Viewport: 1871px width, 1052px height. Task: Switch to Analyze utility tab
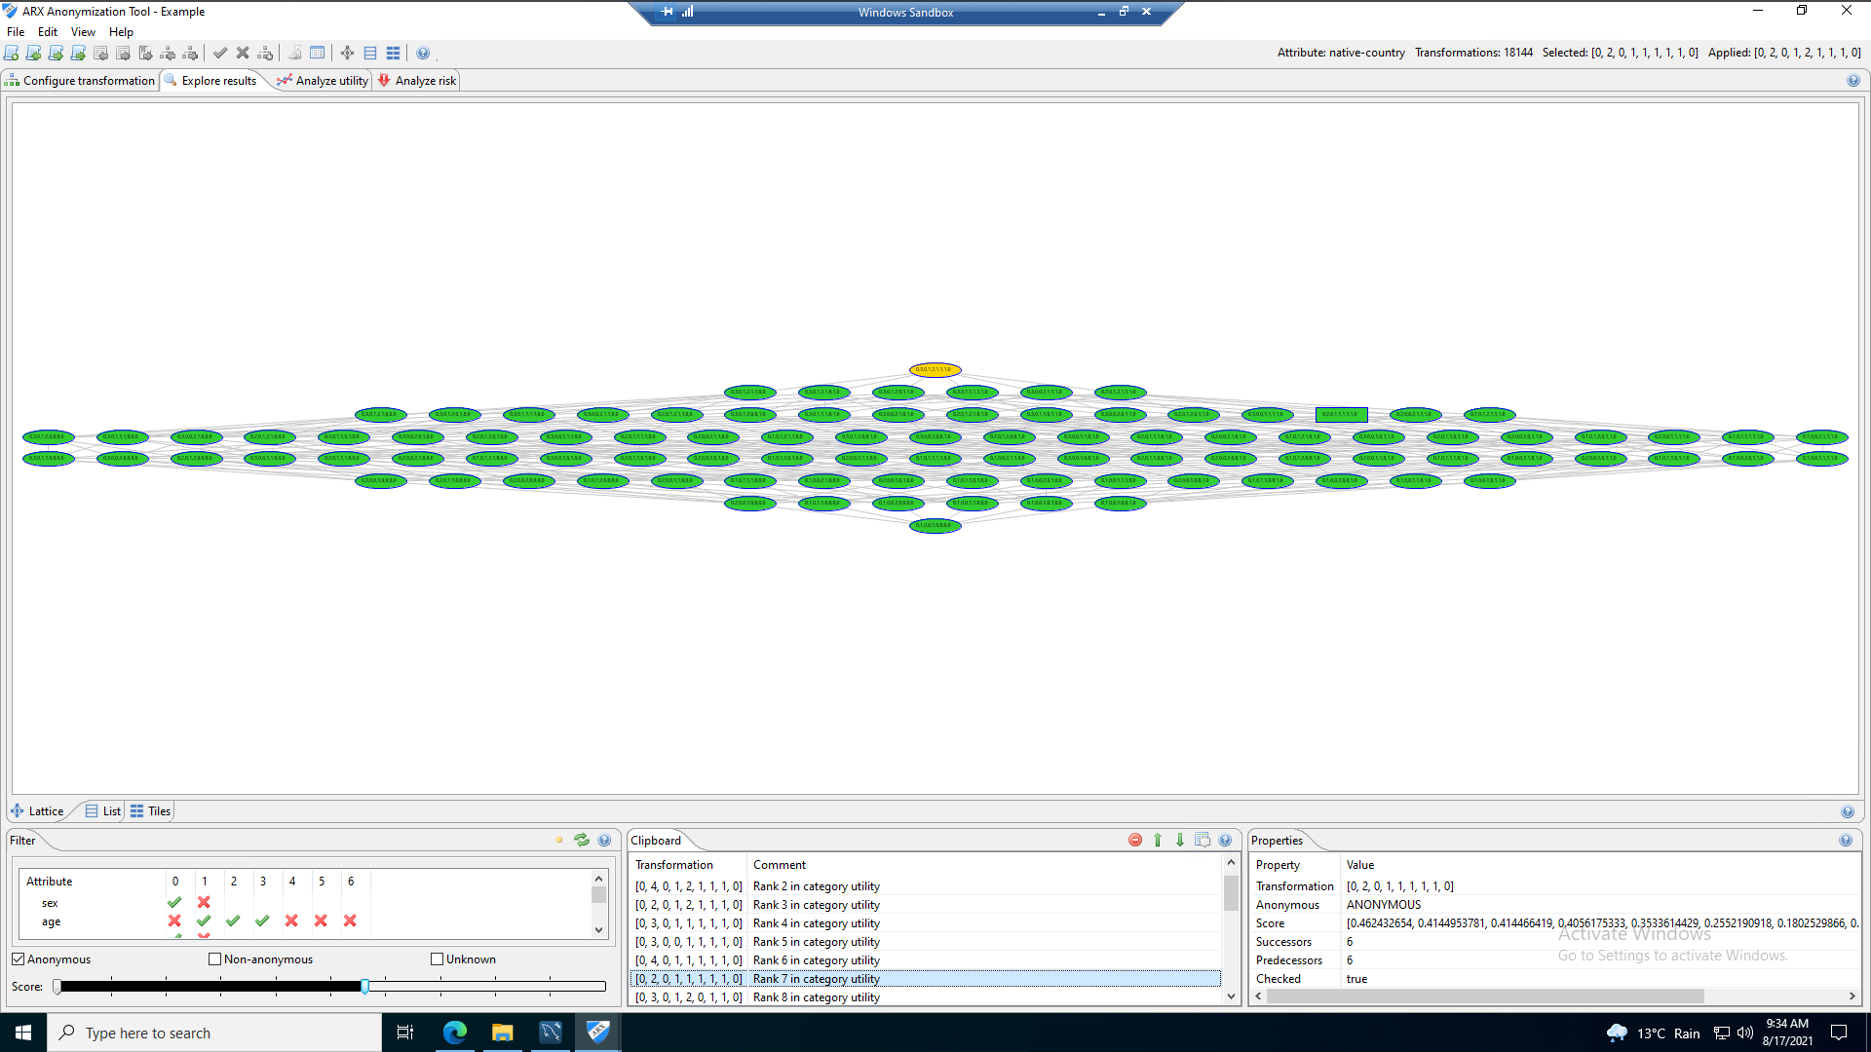pyautogui.click(x=323, y=81)
